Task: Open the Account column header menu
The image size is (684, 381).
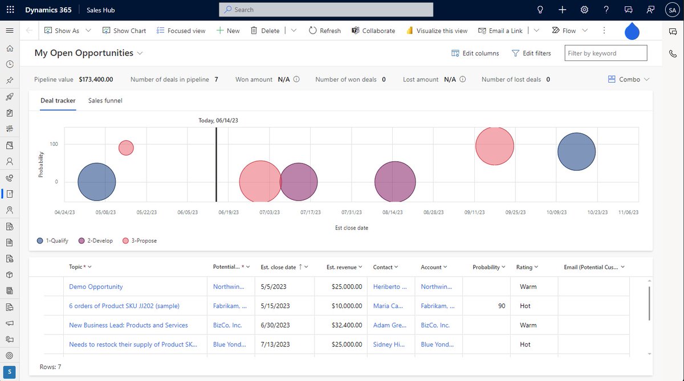Action: tap(434, 267)
